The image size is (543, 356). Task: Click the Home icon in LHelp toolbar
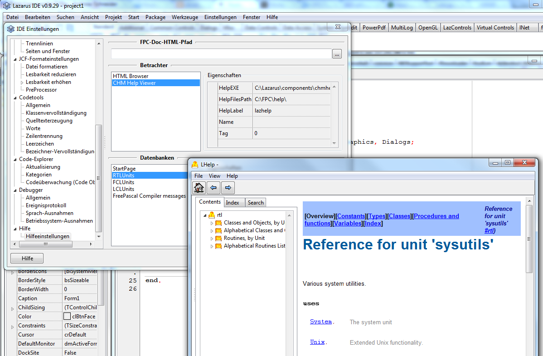pos(199,187)
